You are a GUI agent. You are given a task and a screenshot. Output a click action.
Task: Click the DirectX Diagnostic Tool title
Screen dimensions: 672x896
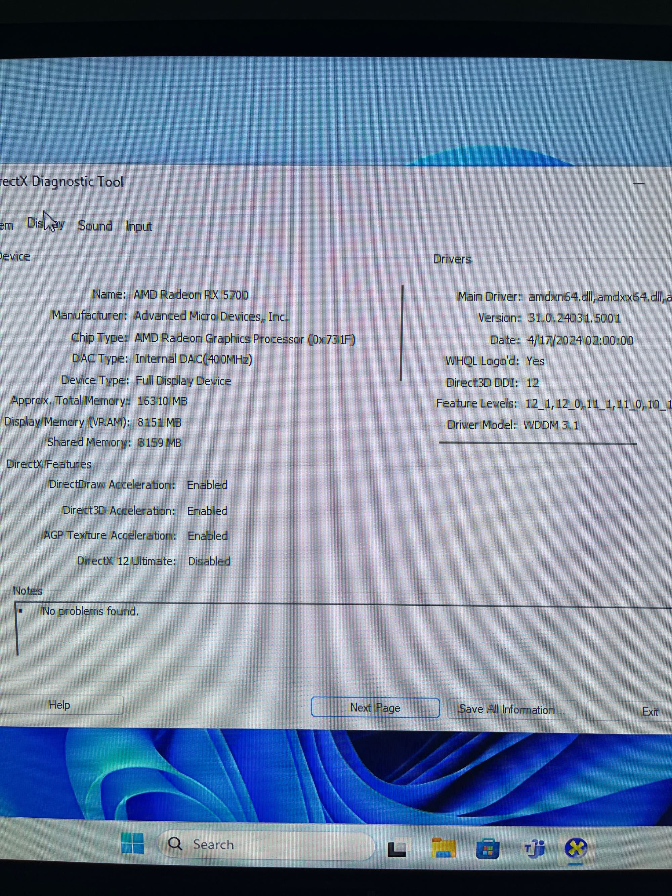(x=62, y=181)
